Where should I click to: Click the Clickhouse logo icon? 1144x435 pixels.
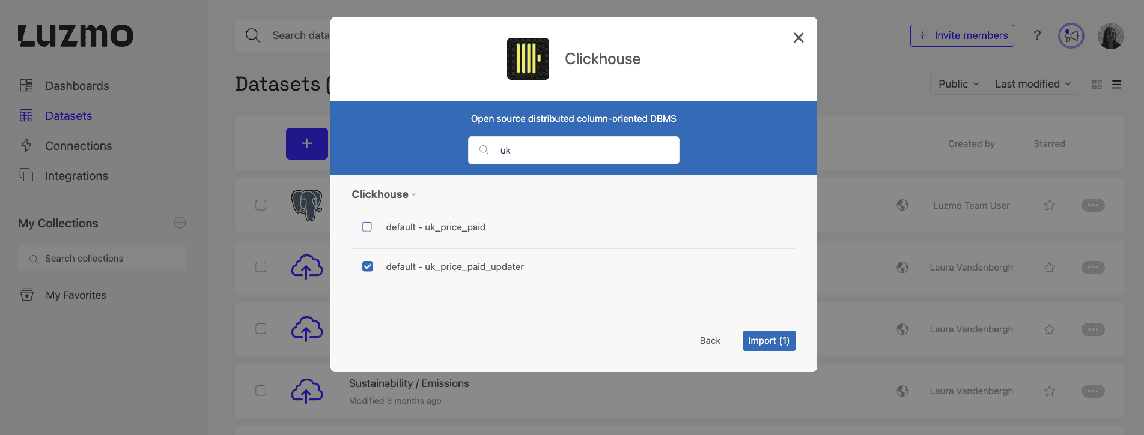(x=528, y=59)
